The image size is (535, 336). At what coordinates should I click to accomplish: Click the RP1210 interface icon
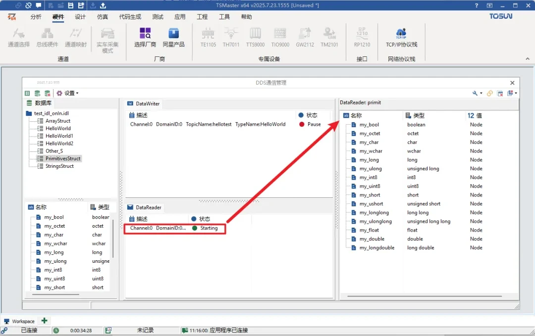pos(362,37)
